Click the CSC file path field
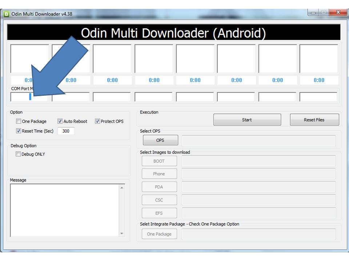The height and width of the screenshot is (261, 349). coord(258,200)
